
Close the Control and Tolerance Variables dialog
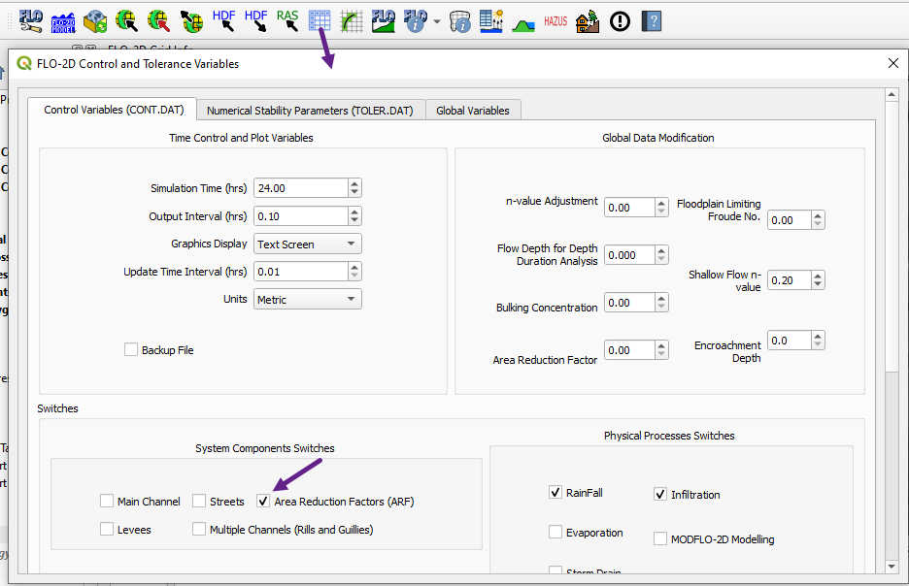tap(892, 63)
